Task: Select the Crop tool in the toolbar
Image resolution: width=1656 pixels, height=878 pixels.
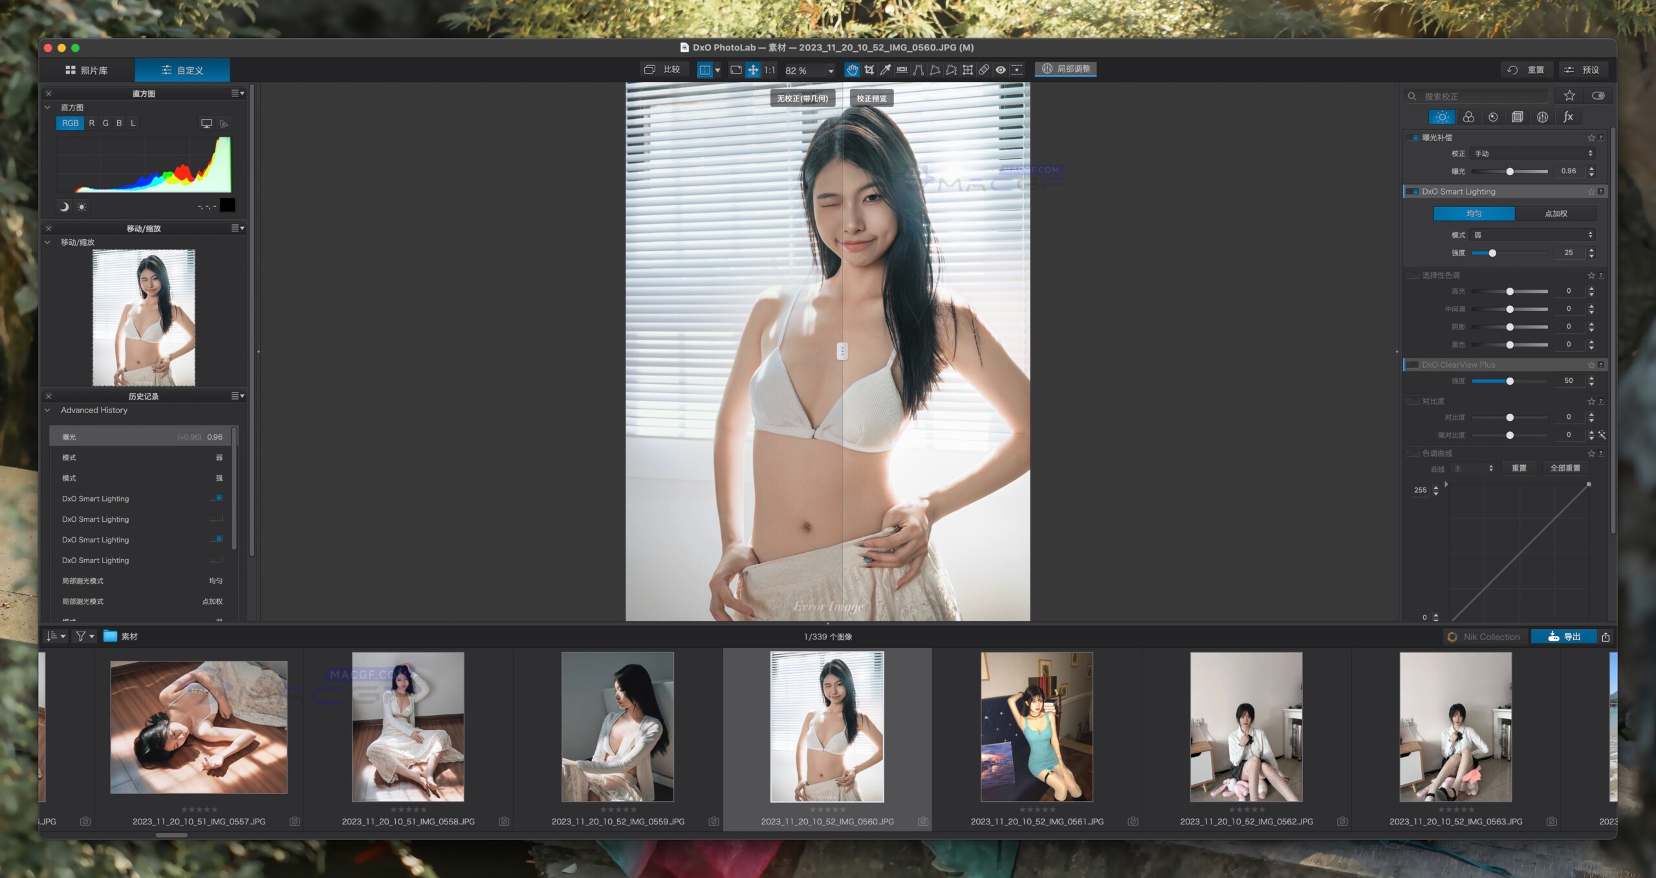Action: (869, 70)
